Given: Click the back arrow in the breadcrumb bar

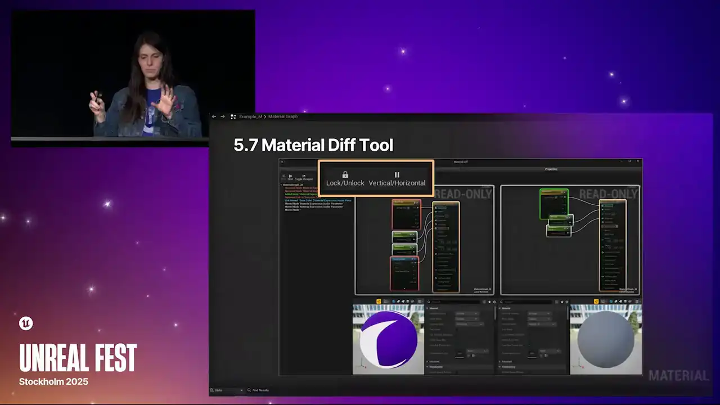Looking at the screenshot, I should tap(214, 116).
